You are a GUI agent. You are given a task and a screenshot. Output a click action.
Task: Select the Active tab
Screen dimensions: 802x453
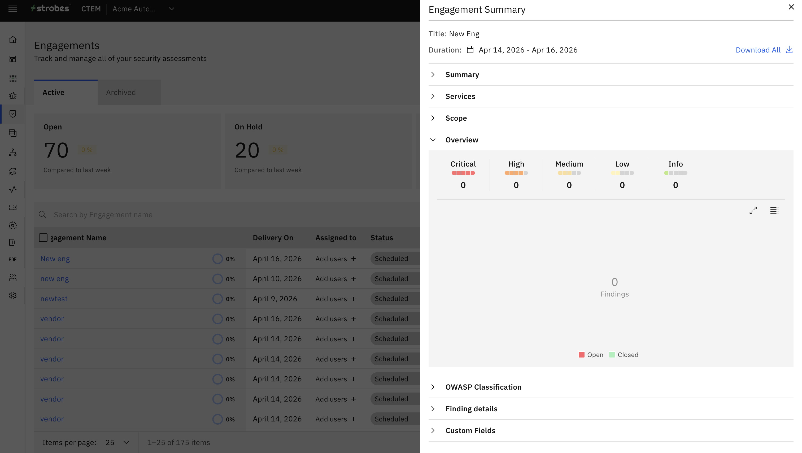54,93
